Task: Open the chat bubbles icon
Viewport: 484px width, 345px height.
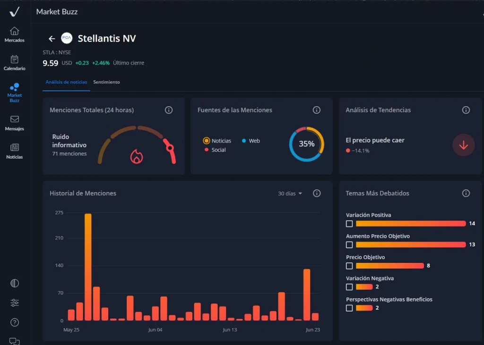Action: tap(15, 341)
